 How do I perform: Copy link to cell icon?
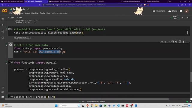[x=169, y=42]
